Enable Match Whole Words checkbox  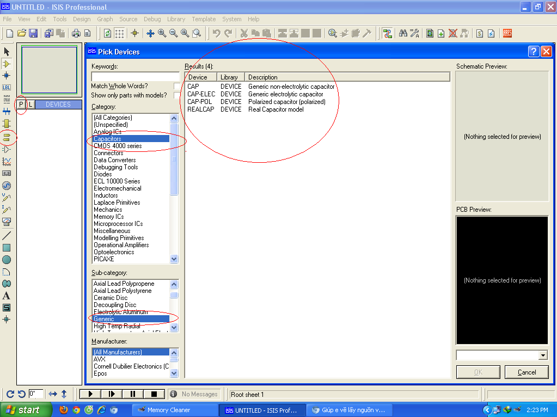[177, 86]
